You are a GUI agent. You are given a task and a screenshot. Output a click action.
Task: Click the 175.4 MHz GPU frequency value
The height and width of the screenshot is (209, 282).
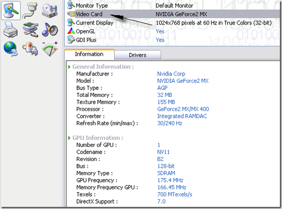(171, 180)
